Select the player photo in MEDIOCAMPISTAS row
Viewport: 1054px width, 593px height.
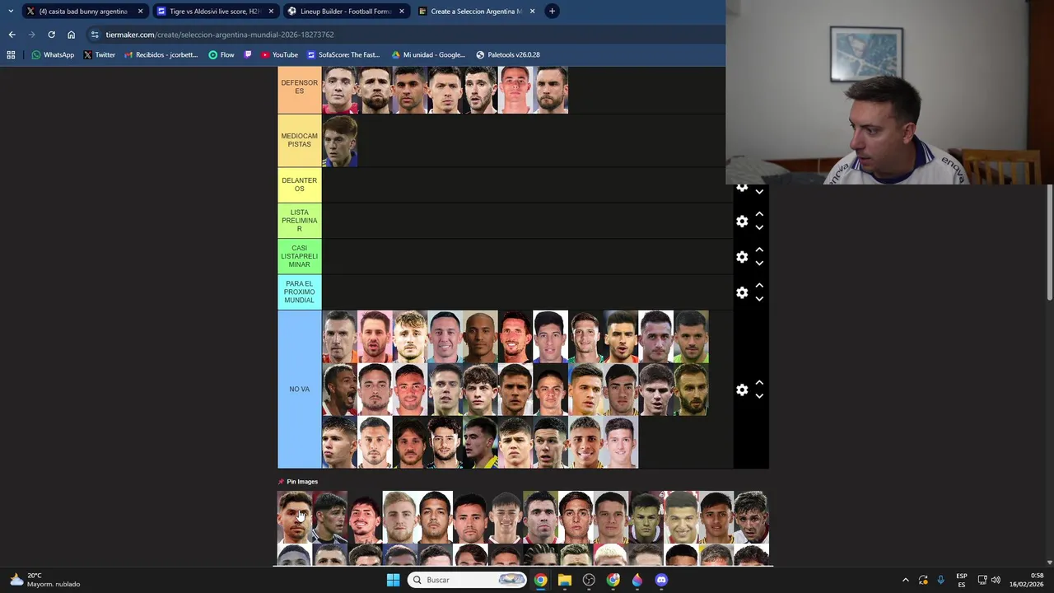coord(339,141)
